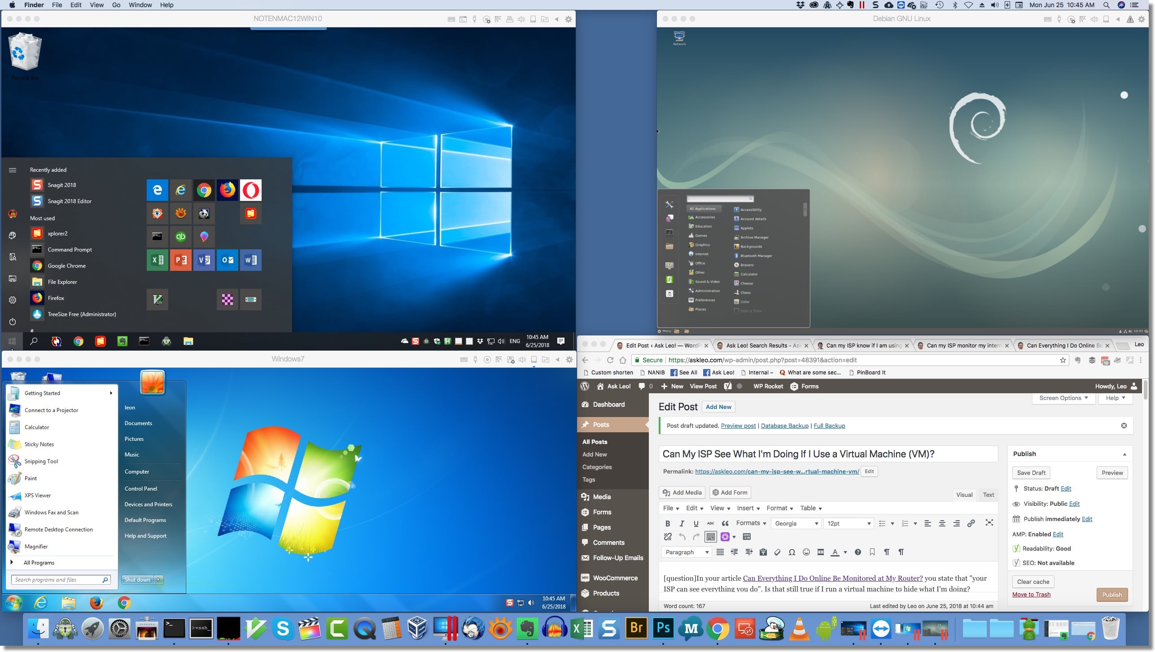Click the Publish button in WordPress sidebar
This screenshot has height=652, width=1155.
[1111, 594]
